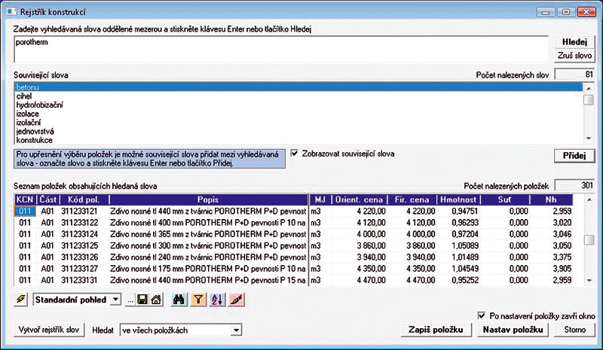Click the 'Orient. cena' column header

point(360,199)
